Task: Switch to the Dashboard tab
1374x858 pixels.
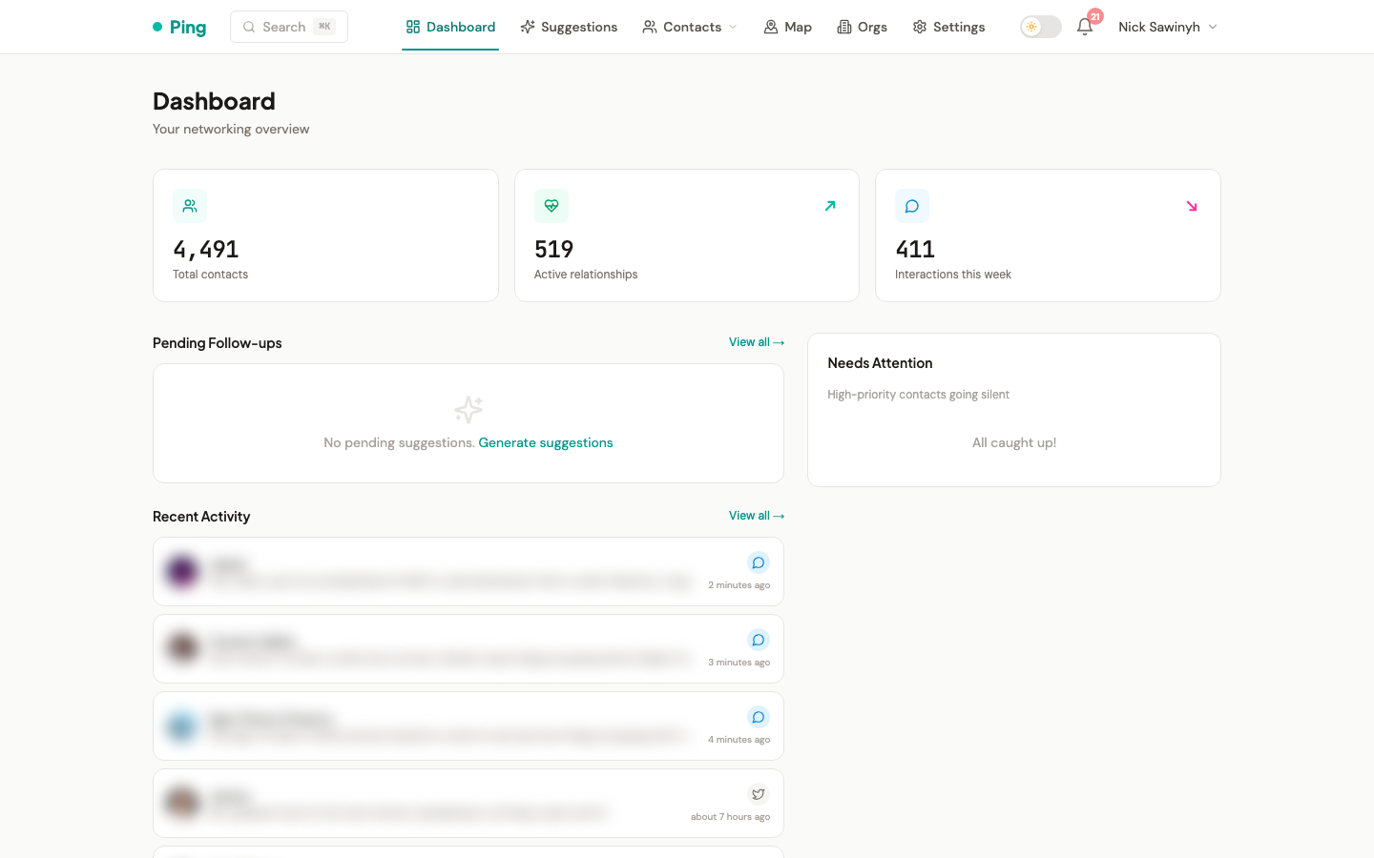Action: (450, 27)
